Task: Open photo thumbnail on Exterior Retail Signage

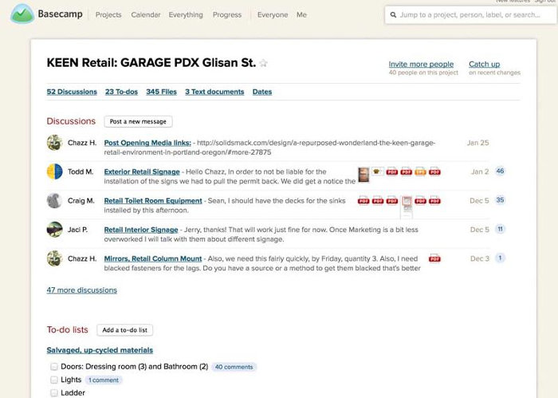Action: (363, 173)
